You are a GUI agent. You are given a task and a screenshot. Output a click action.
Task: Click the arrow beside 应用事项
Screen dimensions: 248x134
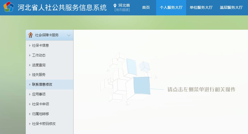click(x=30, y=94)
